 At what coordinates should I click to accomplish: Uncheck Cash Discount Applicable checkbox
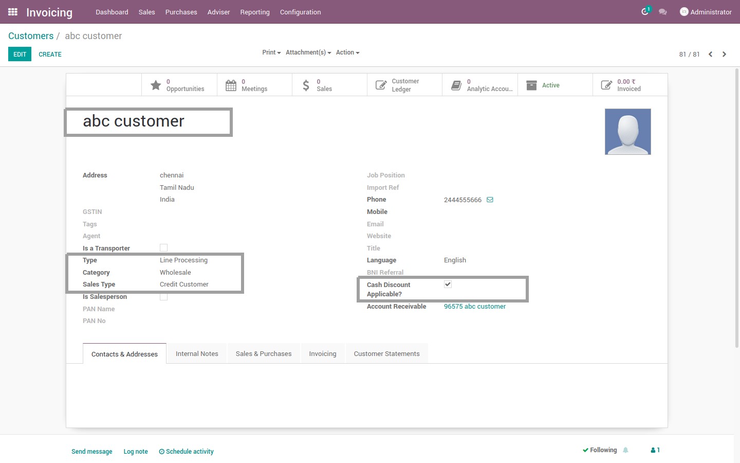(x=448, y=284)
